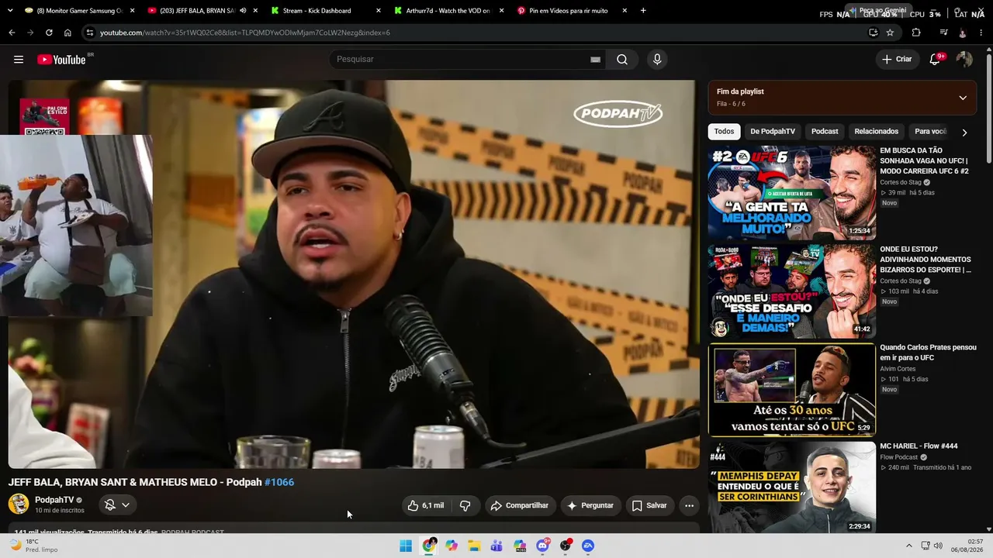
Task: Reload the current page
Action: pyautogui.click(x=49, y=33)
